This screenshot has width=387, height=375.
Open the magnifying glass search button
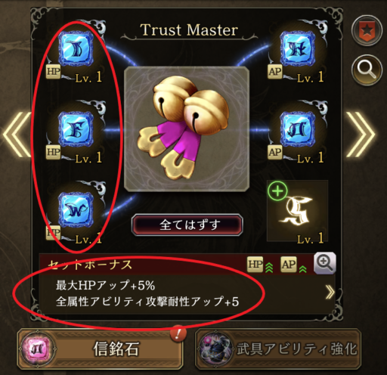click(x=367, y=70)
